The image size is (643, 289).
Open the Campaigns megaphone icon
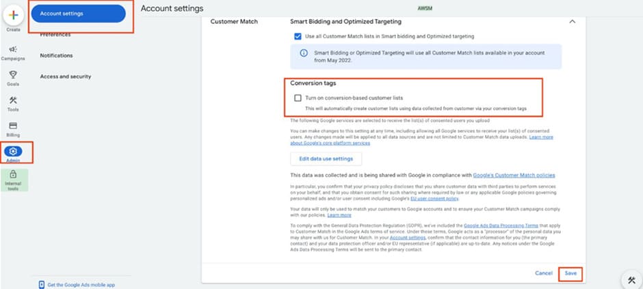tap(14, 50)
